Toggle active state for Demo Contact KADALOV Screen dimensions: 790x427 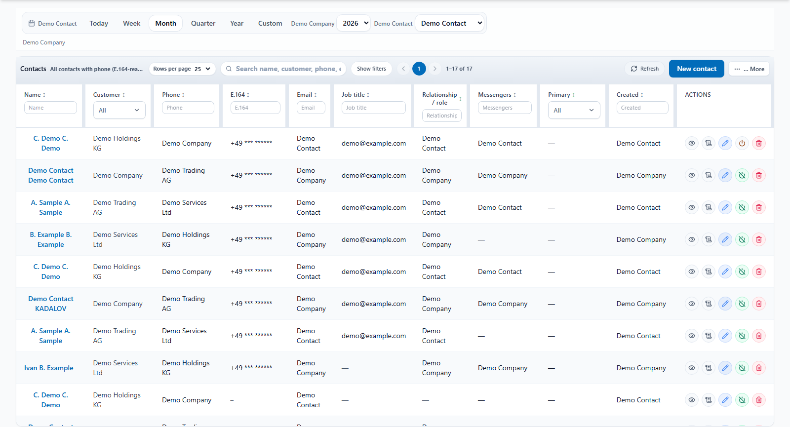(742, 304)
